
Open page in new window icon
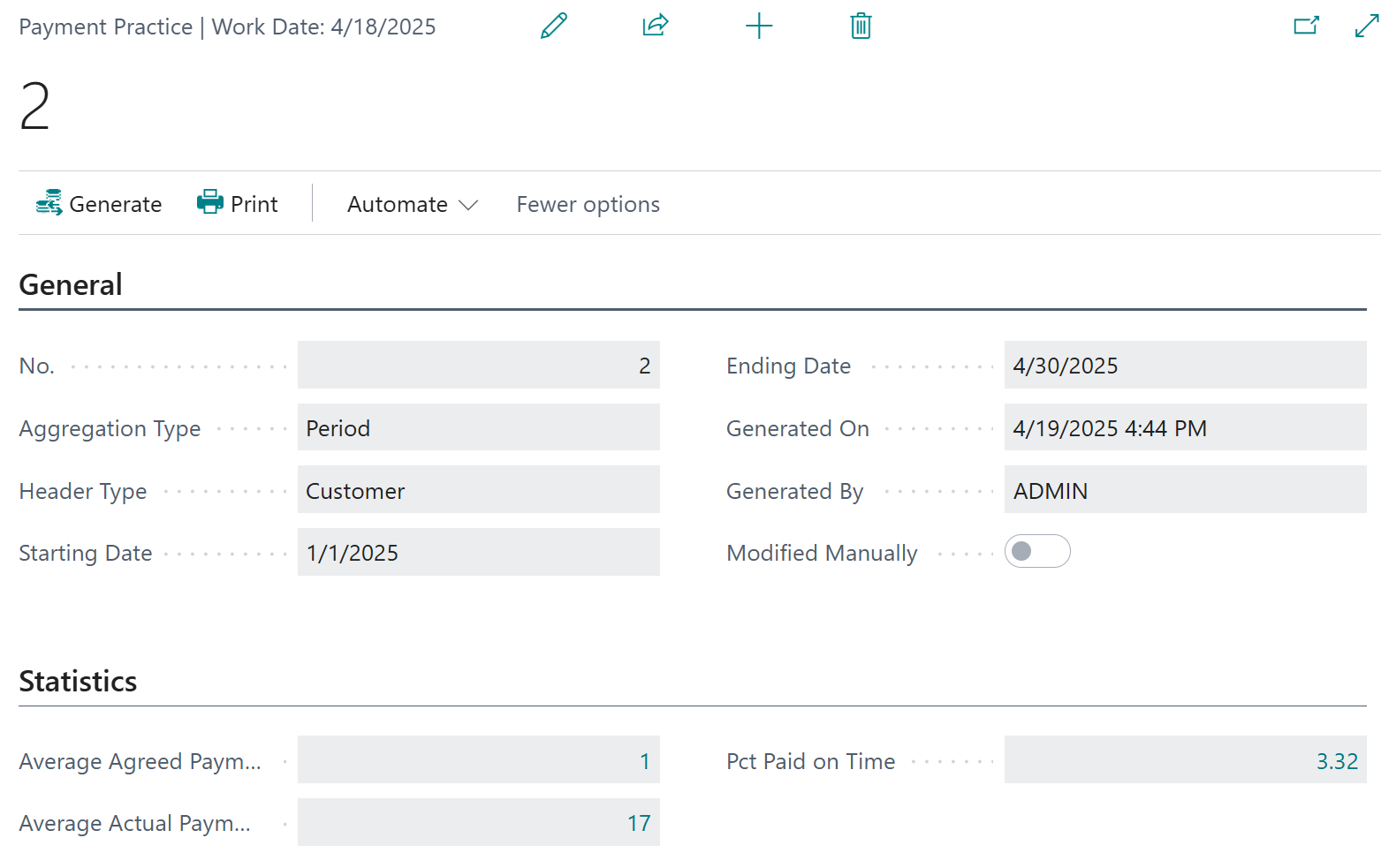tap(1306, 26)
